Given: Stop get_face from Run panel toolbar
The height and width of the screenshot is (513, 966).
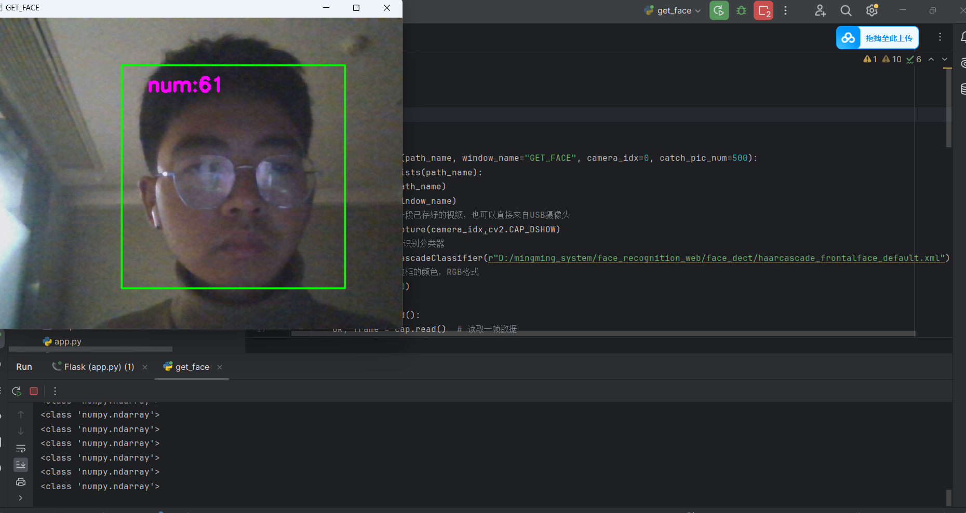Looking at the screenshot, I should click(x=34, y=391).
